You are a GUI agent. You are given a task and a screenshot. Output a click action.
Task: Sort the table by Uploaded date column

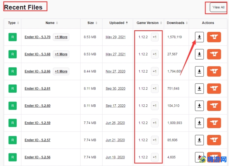click(119, 23)
